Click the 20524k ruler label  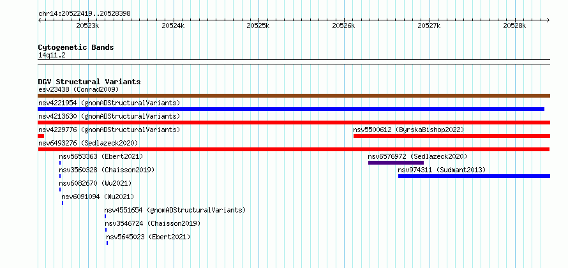[x=173, y=26]
